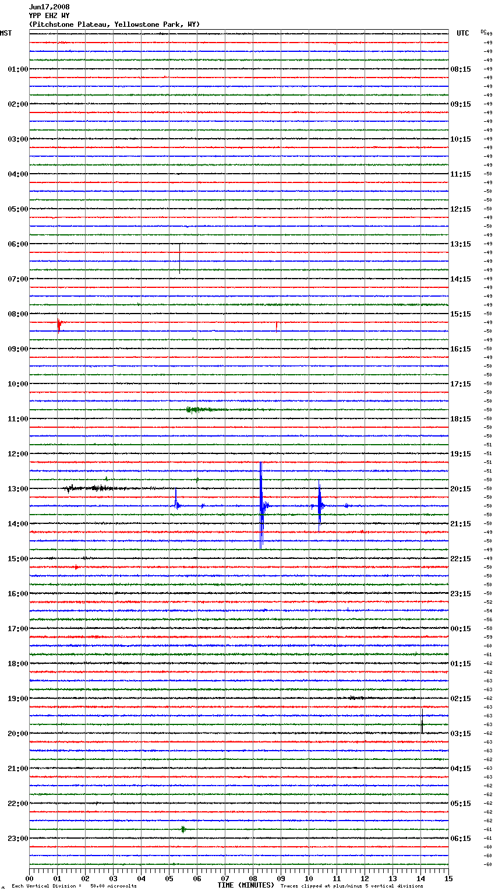Click the 23:15 UTC time label
The width and height of the screenshot is (495, 894).
(x=461, y=594)
